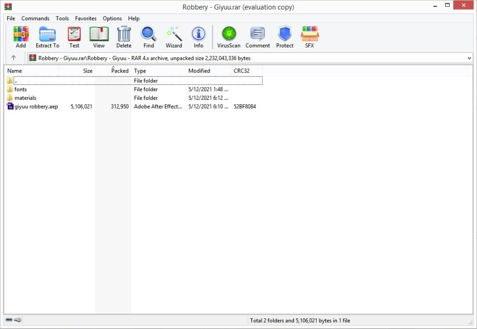Sort by the Modified column header
Viewport: 477px width, 329px height.
208,71
